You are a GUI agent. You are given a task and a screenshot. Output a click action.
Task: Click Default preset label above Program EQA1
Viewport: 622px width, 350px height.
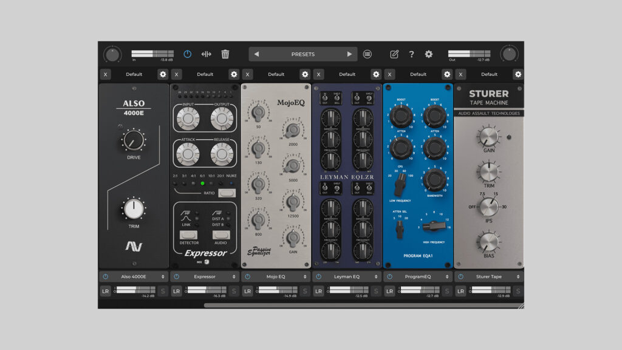[x=418, y=74]
